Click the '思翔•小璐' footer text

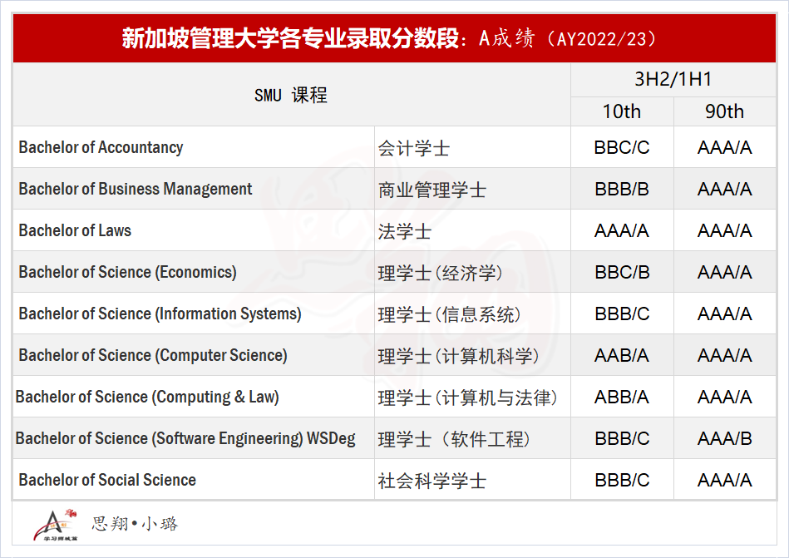135,524
